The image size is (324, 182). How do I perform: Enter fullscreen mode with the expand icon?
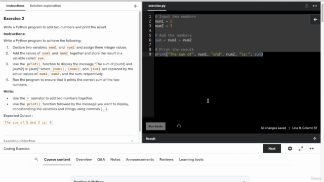pos(301,149)
